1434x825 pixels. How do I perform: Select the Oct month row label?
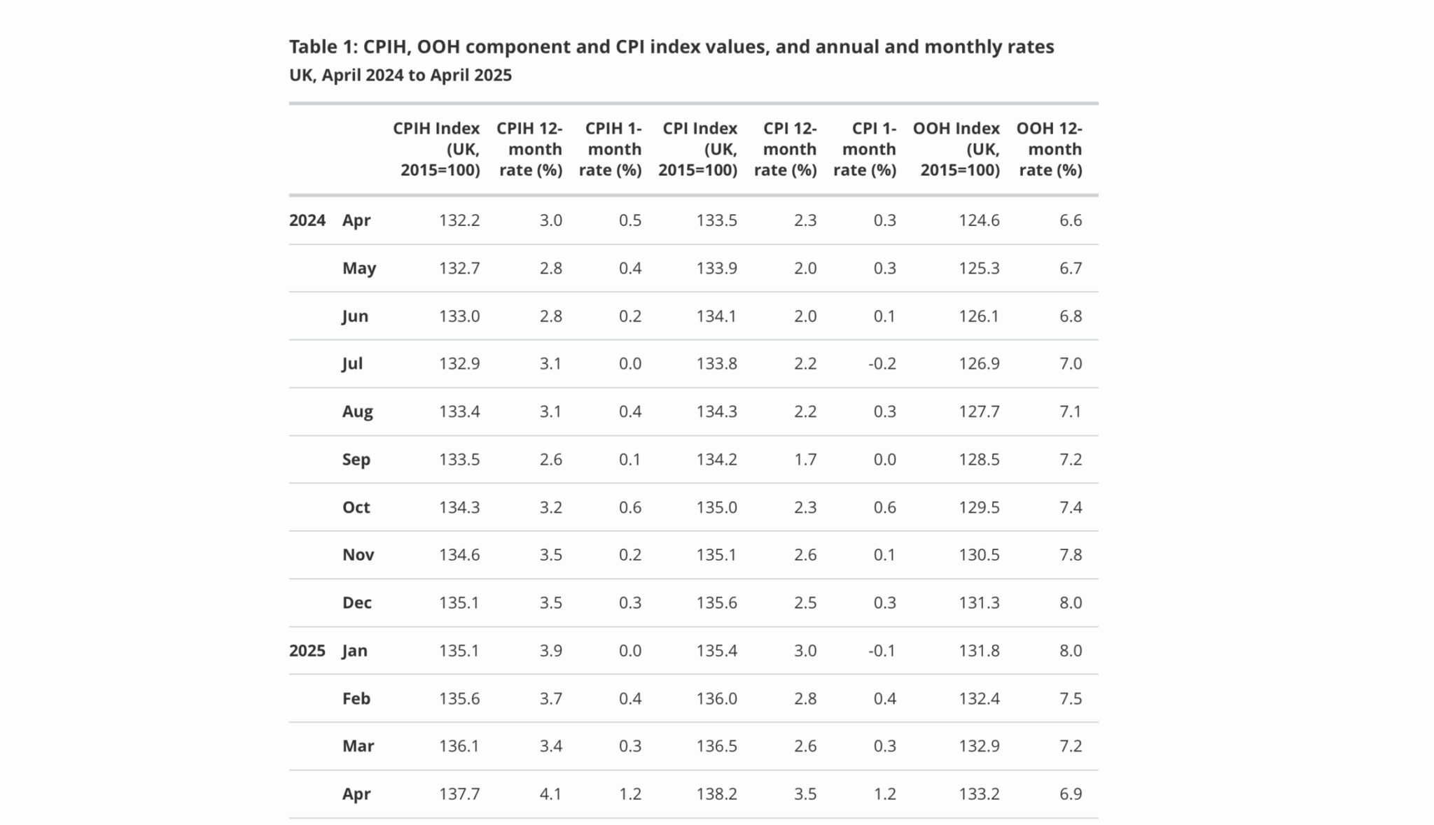pos(356,507)
